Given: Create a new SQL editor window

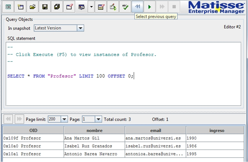Looking at the screenshot, I should click(x=21, y=7).
